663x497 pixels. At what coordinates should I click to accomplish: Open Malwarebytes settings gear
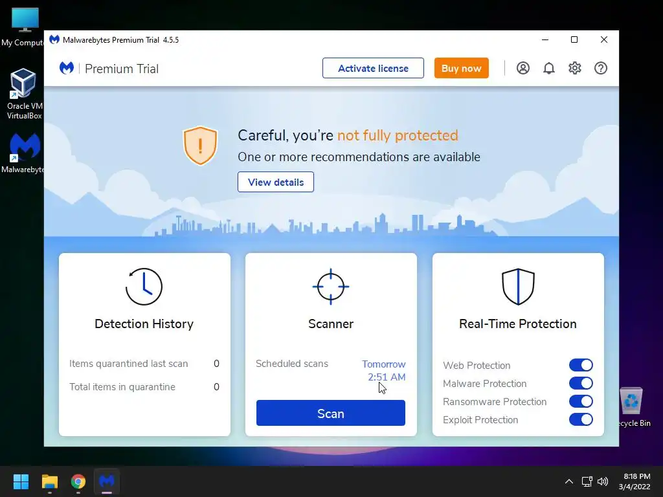(x=575, y=68)
